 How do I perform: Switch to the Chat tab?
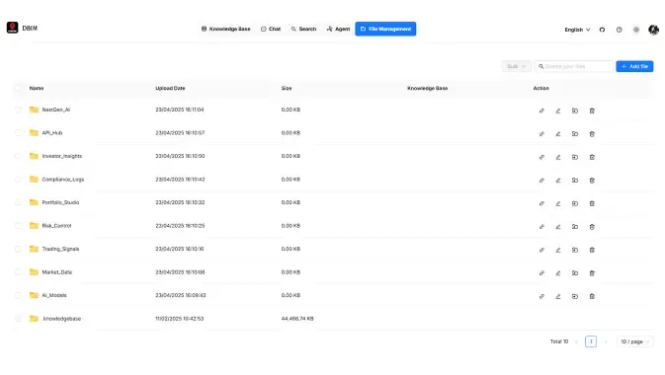pos(271,29)
